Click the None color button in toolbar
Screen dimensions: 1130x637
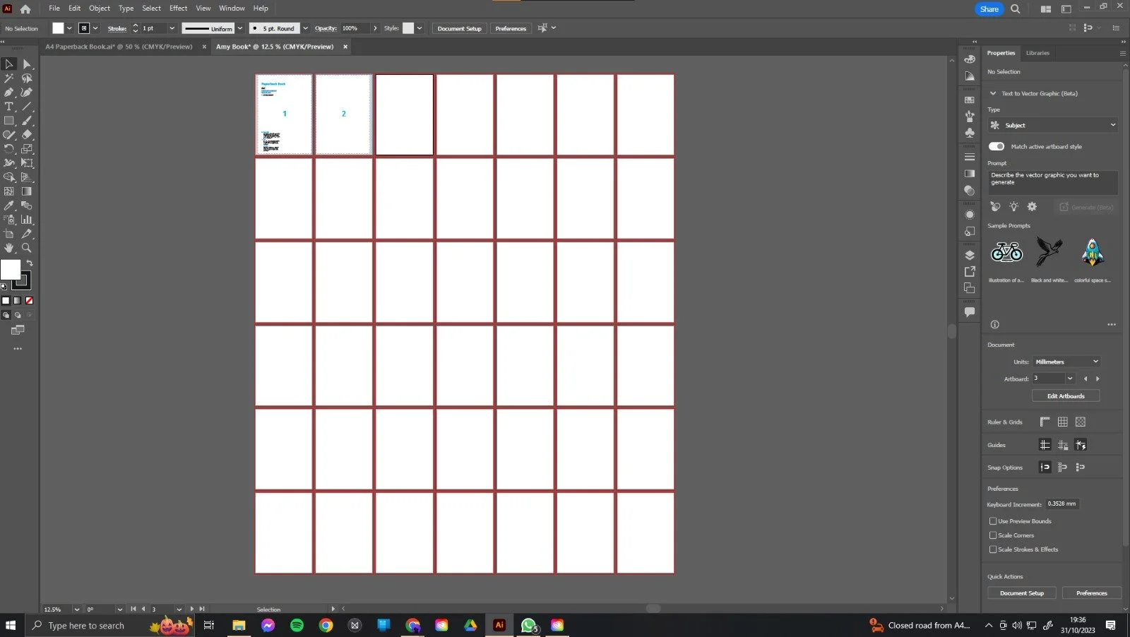pos(29,301)
